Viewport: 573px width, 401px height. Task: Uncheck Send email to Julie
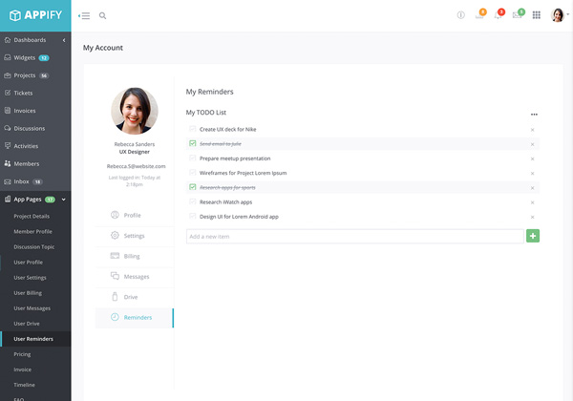point(193,143)
